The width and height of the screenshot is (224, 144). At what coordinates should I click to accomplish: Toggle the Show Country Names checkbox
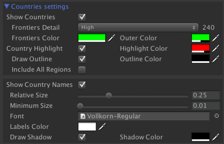[x=82, y=85]
